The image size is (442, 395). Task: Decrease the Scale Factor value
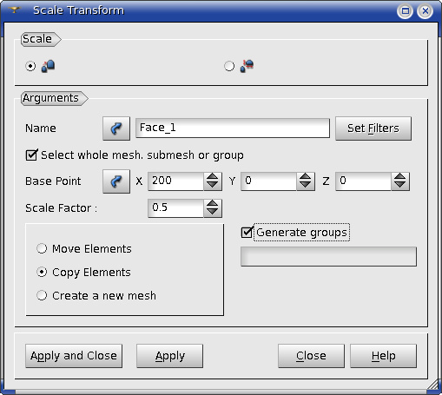(213, 213)
